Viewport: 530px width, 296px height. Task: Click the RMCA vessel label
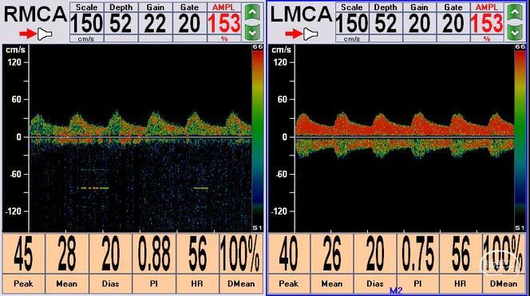pyautogui.click(x=35, y=14)
